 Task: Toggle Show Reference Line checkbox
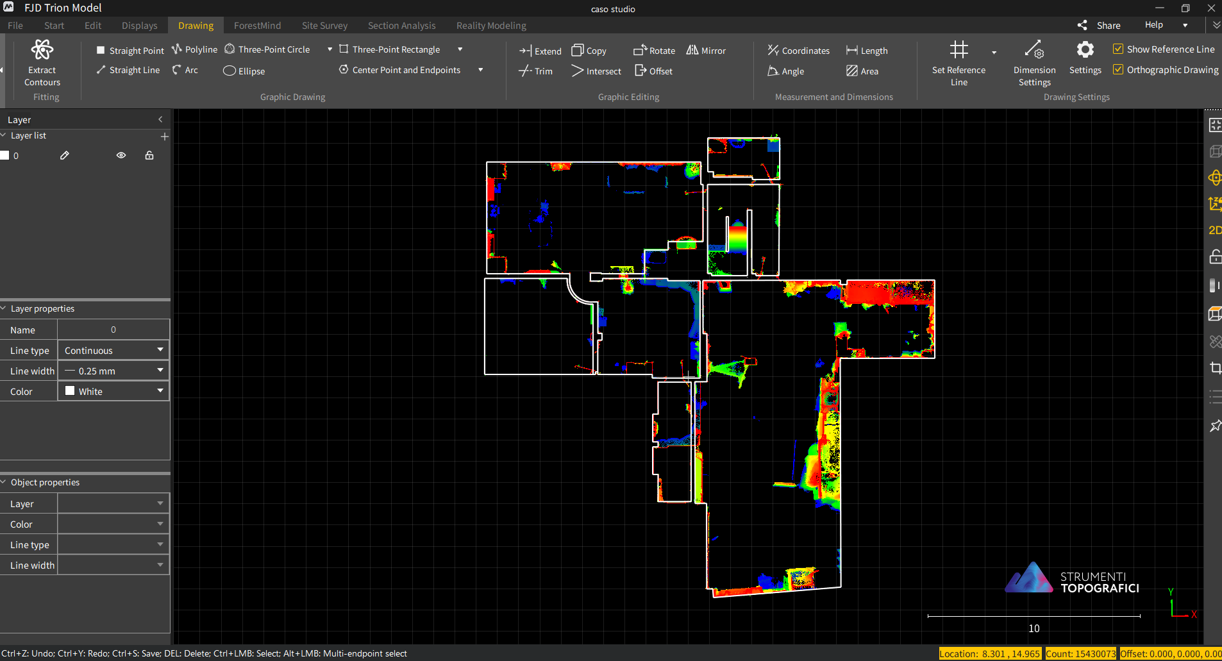(x=1118, y=49)
